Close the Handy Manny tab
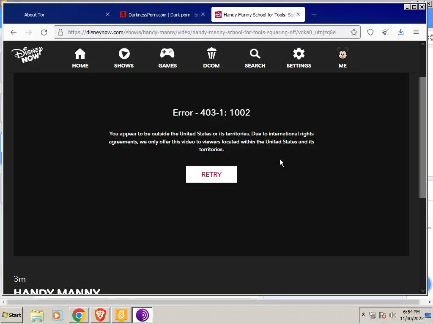The height and width of the screenshot is (324, 433). point(298,14)
